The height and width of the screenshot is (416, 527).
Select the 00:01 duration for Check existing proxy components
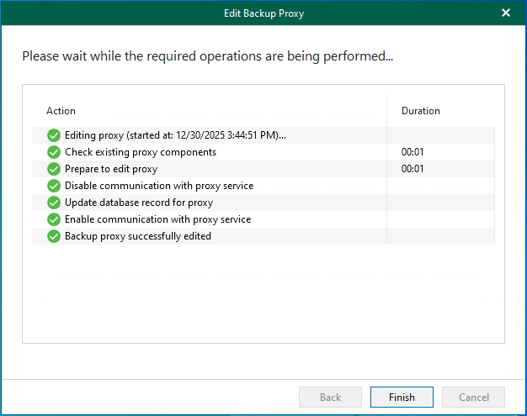click(412, 152)
